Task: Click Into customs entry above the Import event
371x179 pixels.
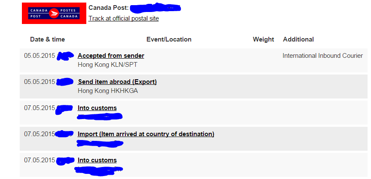Action: 97,108
